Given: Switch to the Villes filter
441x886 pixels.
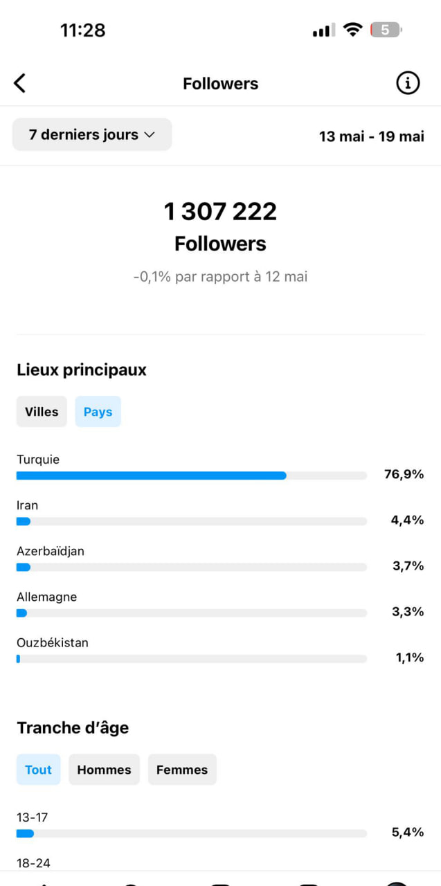Looking at the screenshot, I should coord(42,412).
